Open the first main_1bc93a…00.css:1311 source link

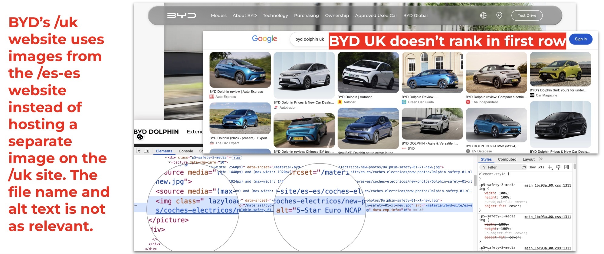(x=548, y=185)
